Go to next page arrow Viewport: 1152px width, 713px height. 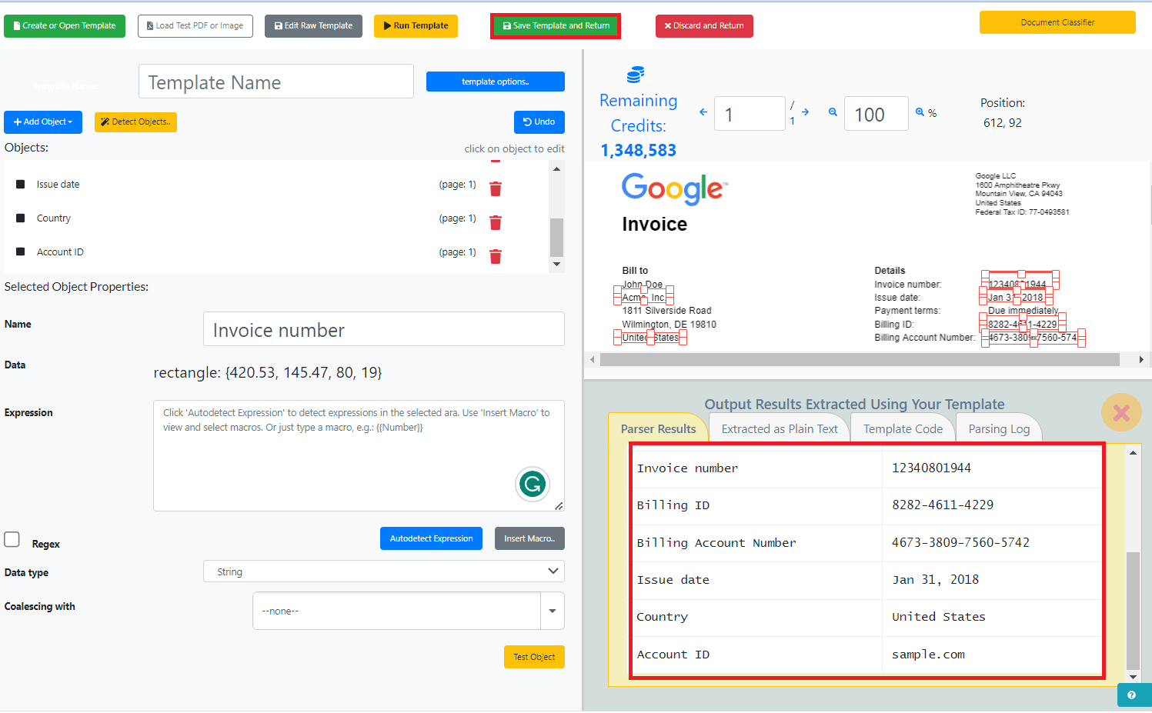click(806, 112)
